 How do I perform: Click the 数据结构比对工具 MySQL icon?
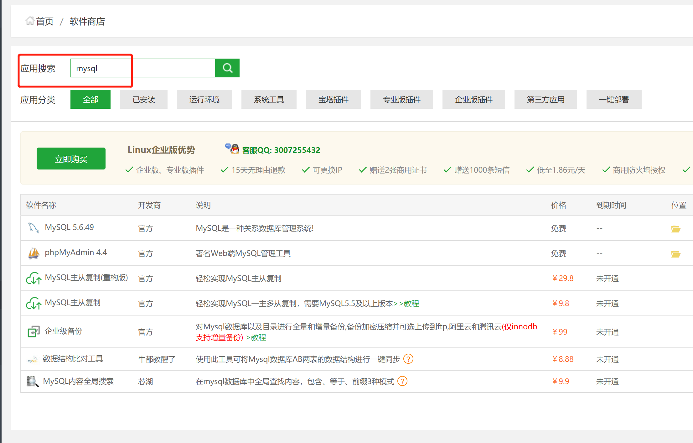pyautogui.click(x=33, y=360)
